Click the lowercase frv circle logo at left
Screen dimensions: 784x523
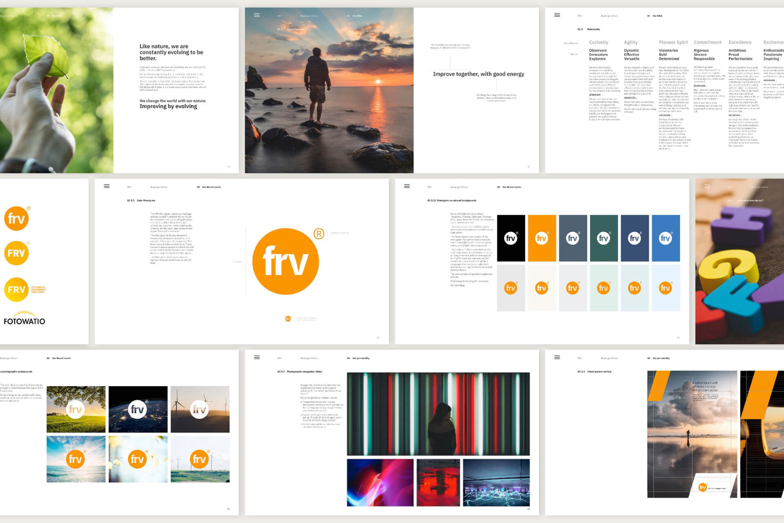pos(17,218)
